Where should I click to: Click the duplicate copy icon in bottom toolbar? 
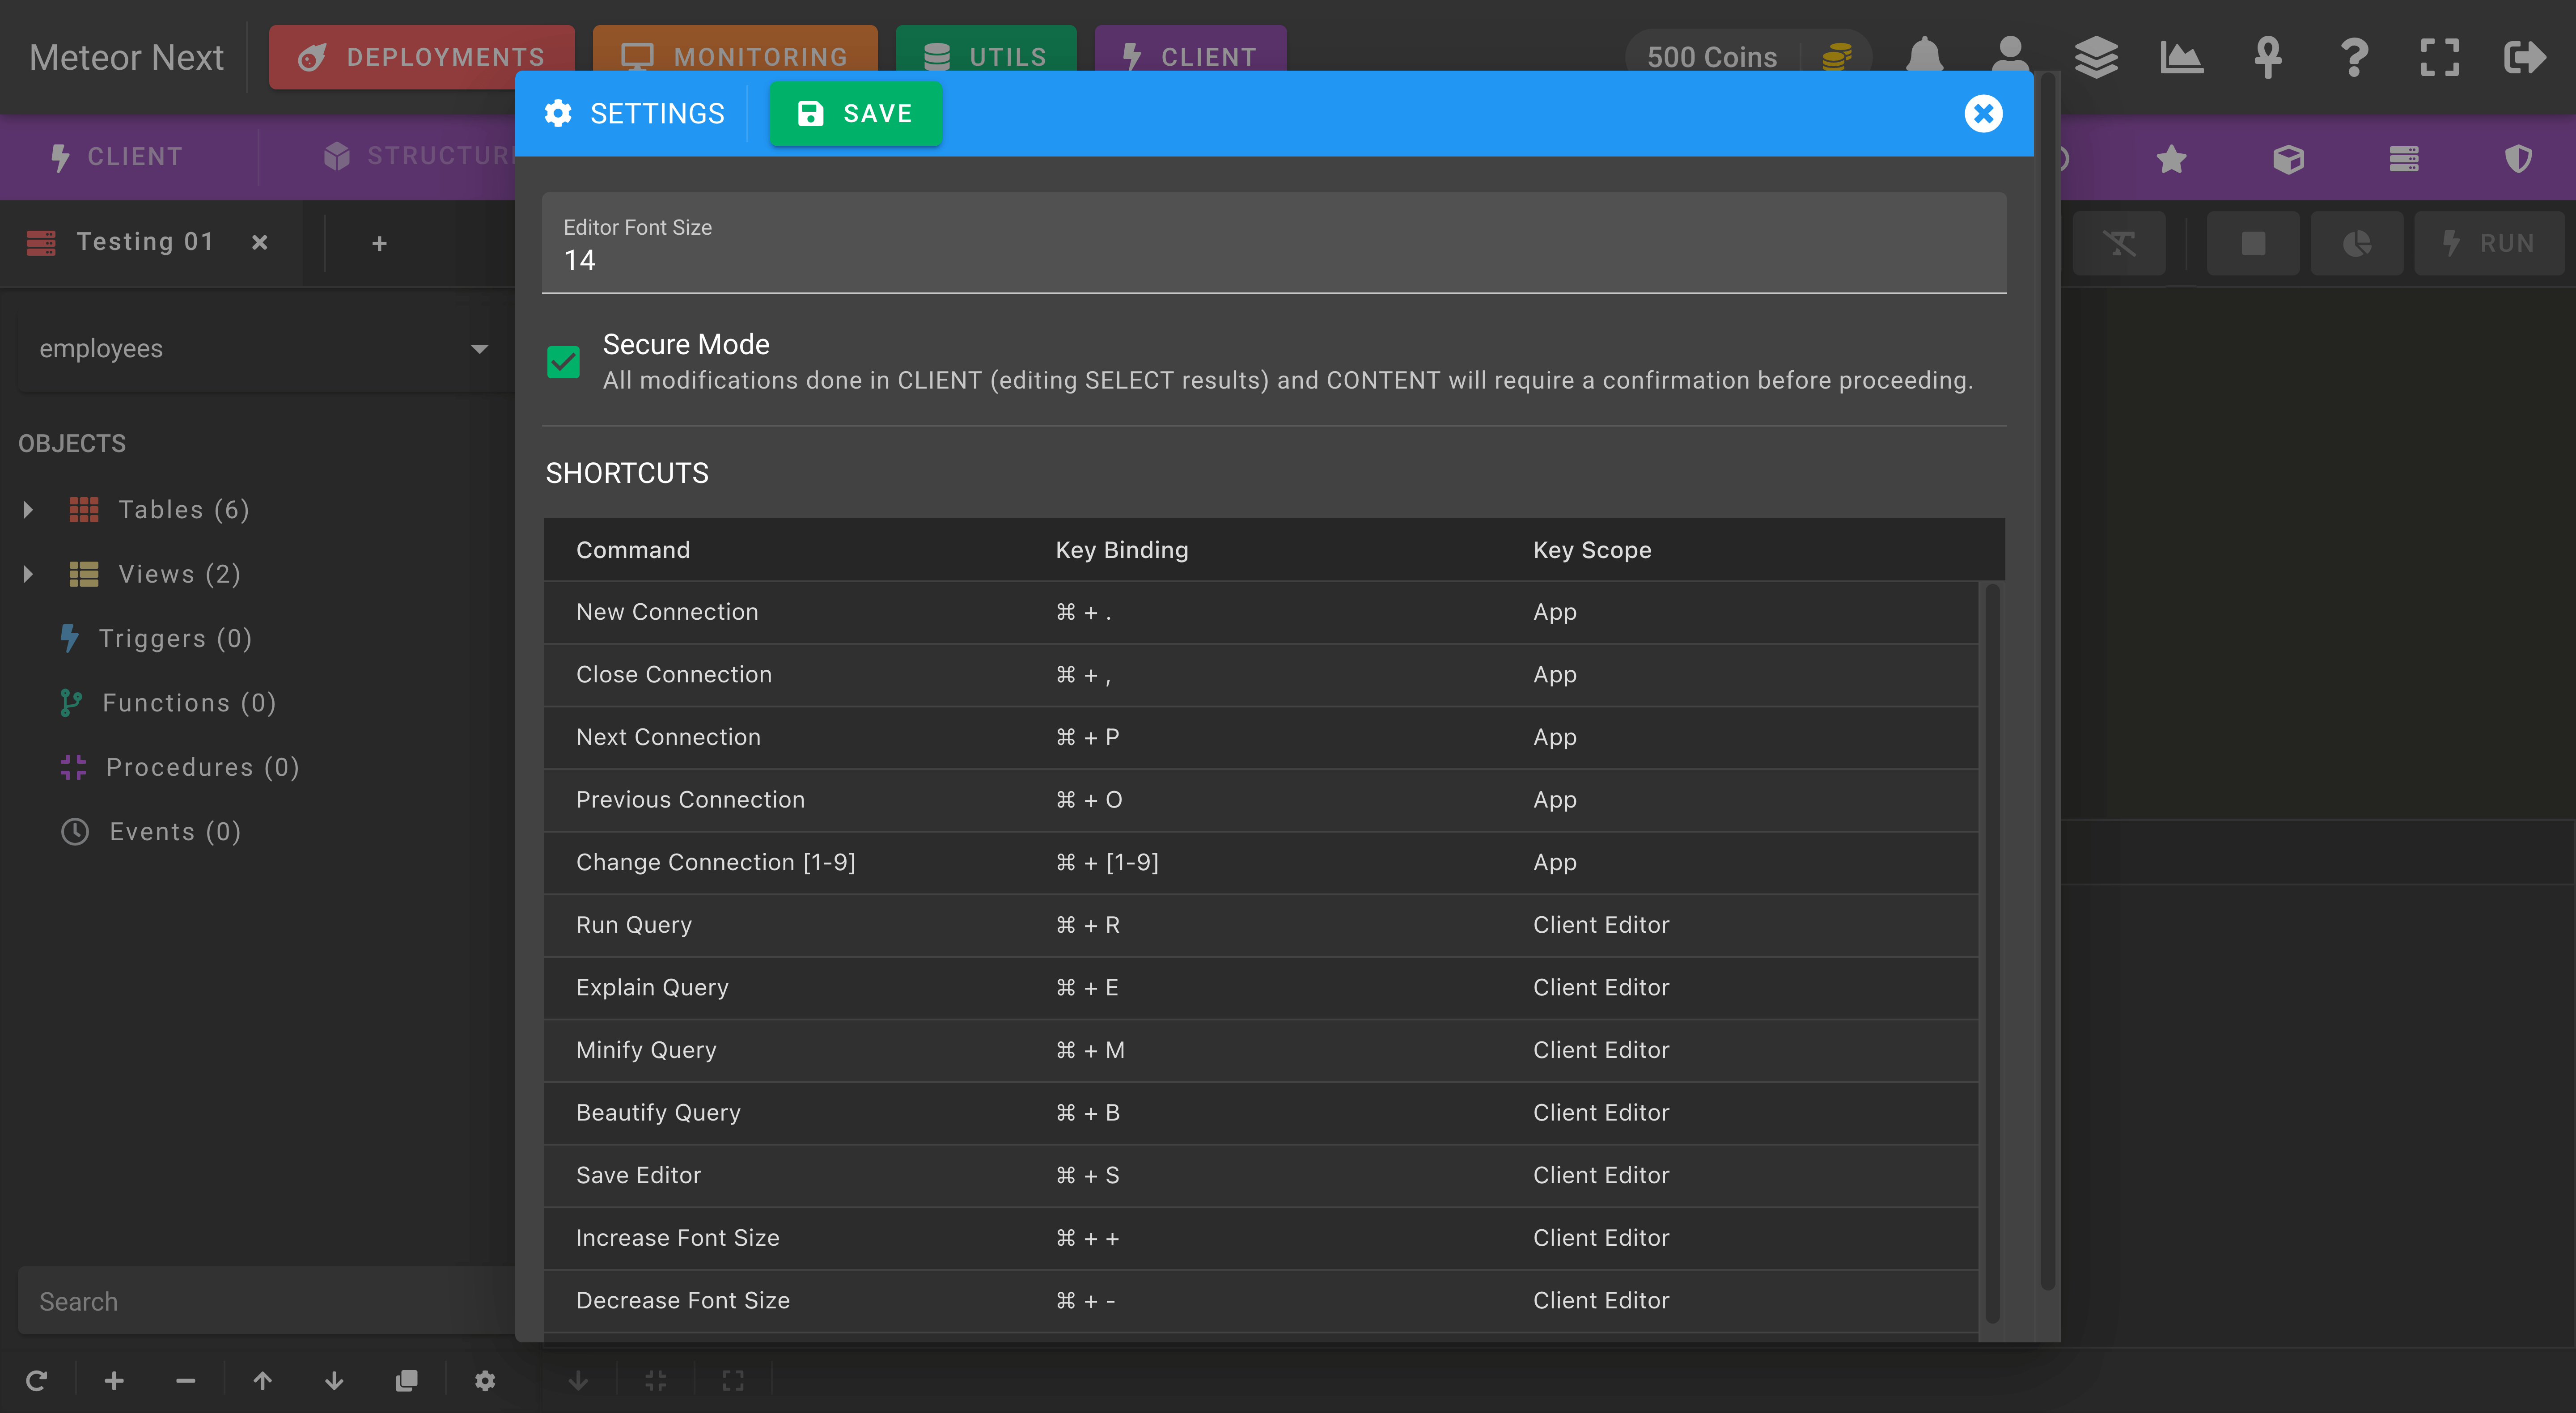[x=406, y=1380]
